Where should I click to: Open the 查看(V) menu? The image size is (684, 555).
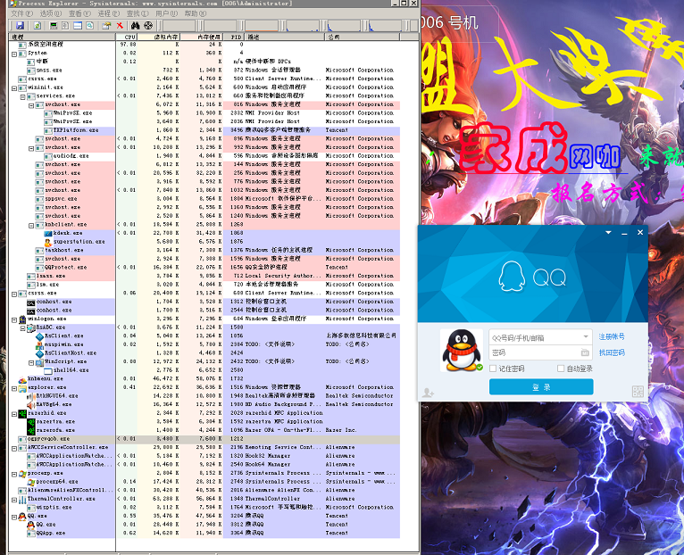click(79, 13)
